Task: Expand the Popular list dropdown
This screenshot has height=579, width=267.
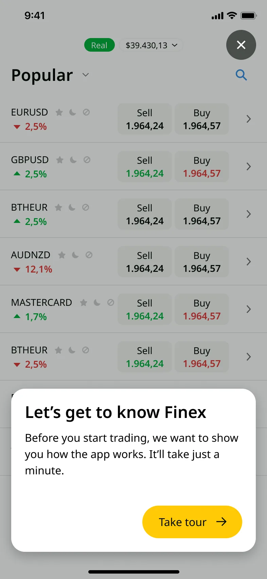Action: (x=86, y=75)
